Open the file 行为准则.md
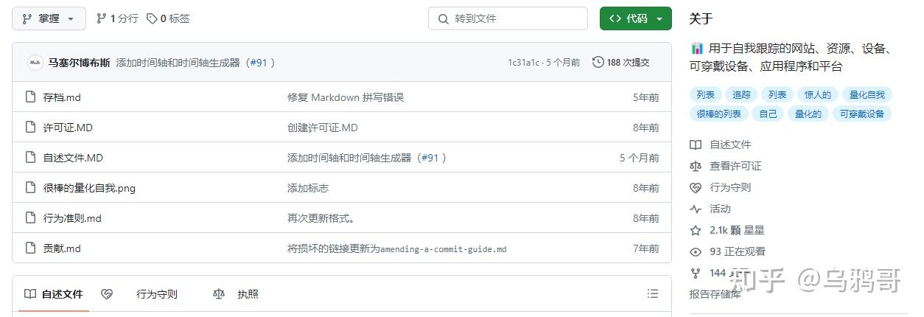 point(72,218)
